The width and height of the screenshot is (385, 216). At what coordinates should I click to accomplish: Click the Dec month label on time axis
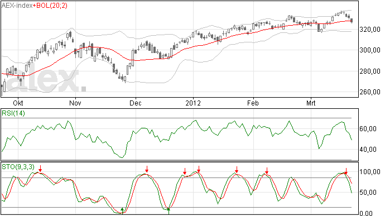tap(136, 103)
